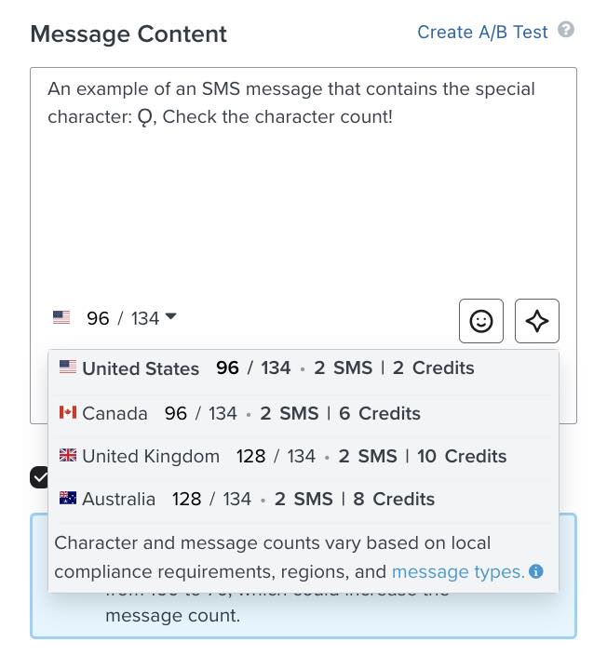Image resolution: width=607 pixels, height=655 pixels.
Task: Click the info icon after message types
Action: tap(536, 572)
